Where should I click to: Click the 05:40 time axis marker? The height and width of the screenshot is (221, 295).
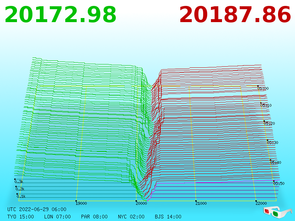(275, 162)
